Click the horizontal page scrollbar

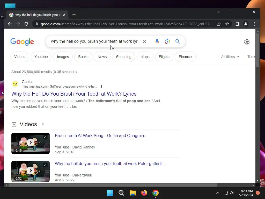[x=113, y=185]
